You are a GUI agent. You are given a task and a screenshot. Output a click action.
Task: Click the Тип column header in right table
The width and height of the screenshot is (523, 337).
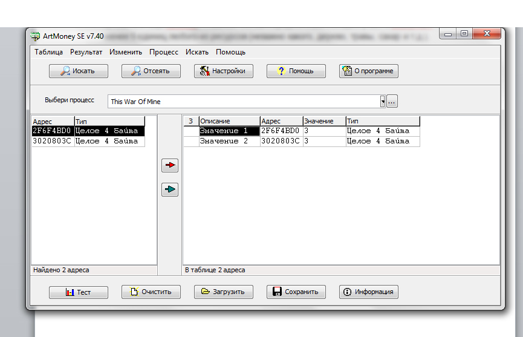[x=383, y=121]
